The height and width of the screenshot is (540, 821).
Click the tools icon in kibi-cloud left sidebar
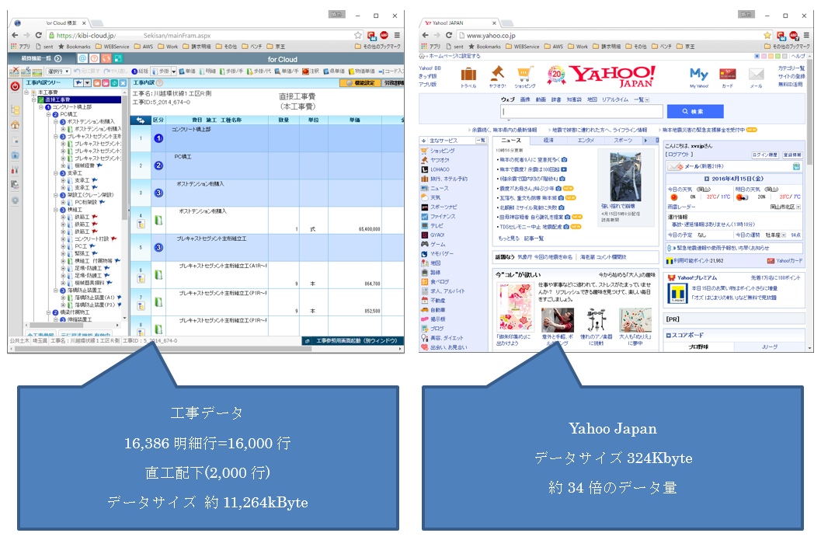click(x=16, y=169)
